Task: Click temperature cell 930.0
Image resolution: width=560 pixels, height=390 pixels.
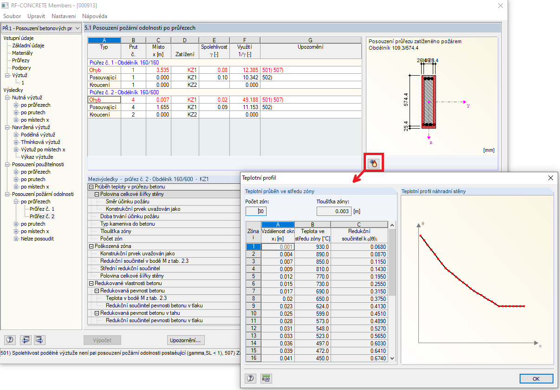Action: [x=313, y=247]
